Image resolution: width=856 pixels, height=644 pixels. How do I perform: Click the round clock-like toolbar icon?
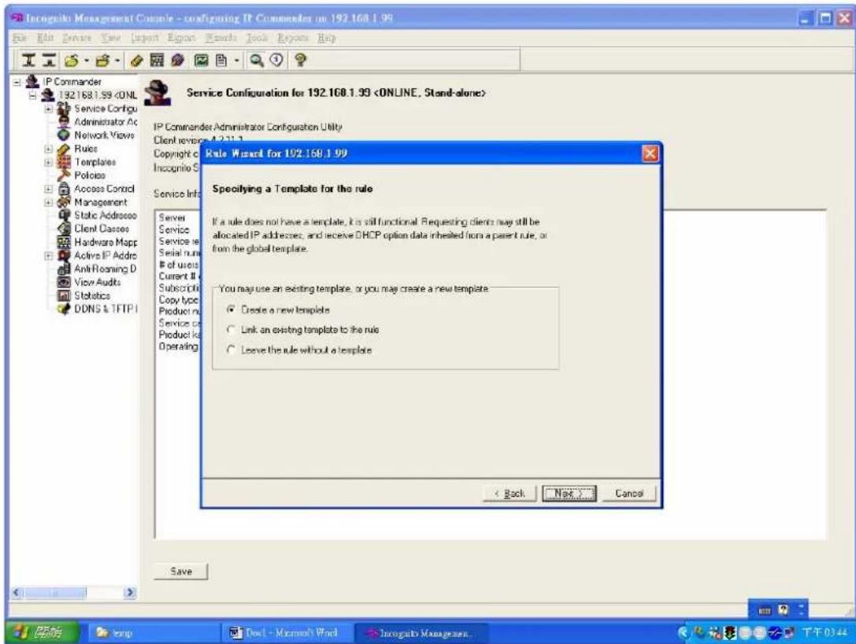(276, 60)
